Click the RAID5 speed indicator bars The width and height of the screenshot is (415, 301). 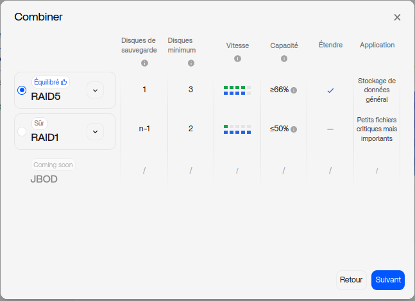pos(237,90)
